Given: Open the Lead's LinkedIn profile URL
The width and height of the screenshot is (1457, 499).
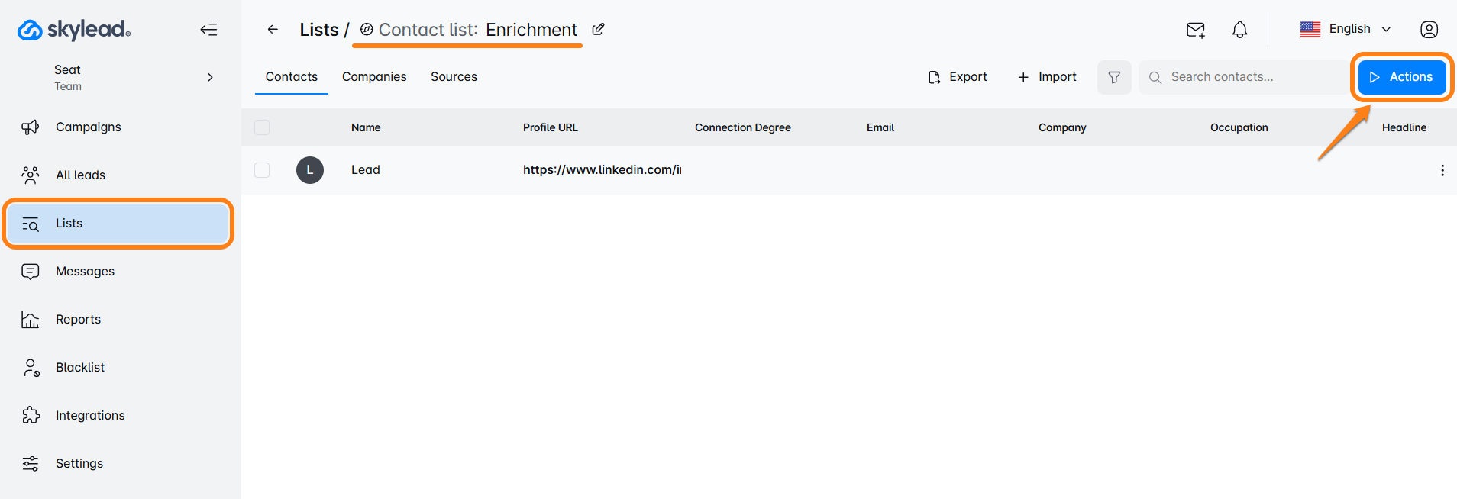Looking at the screenshot, I should pos(602,170).
